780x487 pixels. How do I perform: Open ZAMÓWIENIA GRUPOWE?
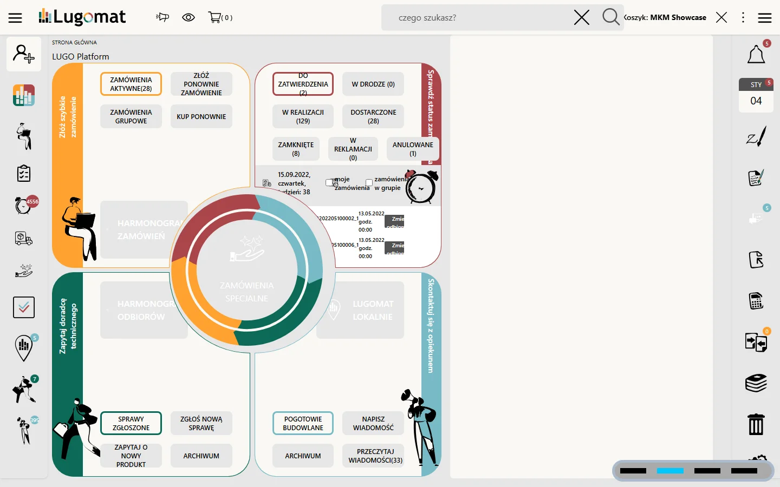pos(131,117)
